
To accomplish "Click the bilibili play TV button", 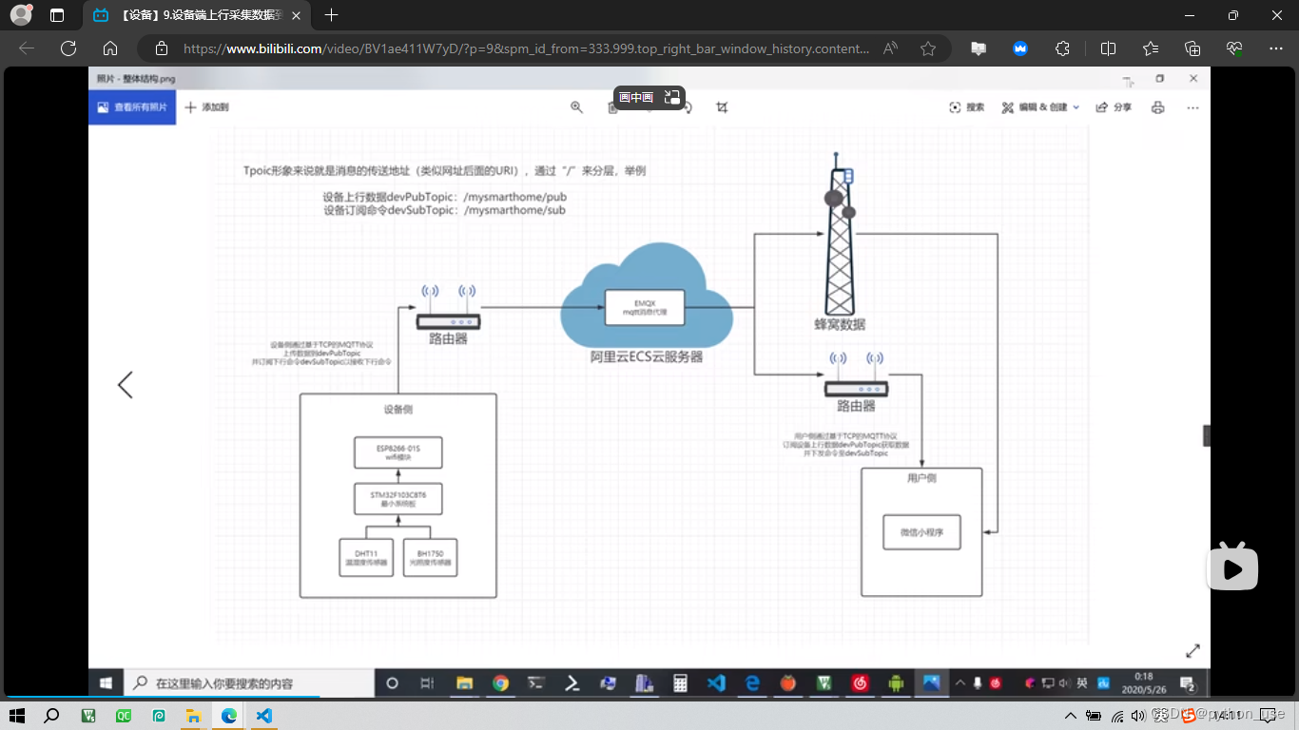I will click(x=1232, y=567).
